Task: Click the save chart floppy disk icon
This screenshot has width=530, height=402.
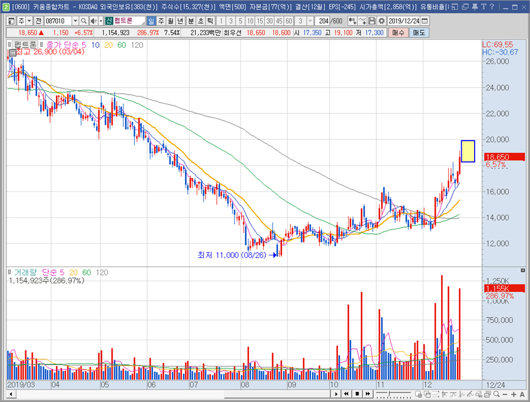Action: (x=372, y=21)
